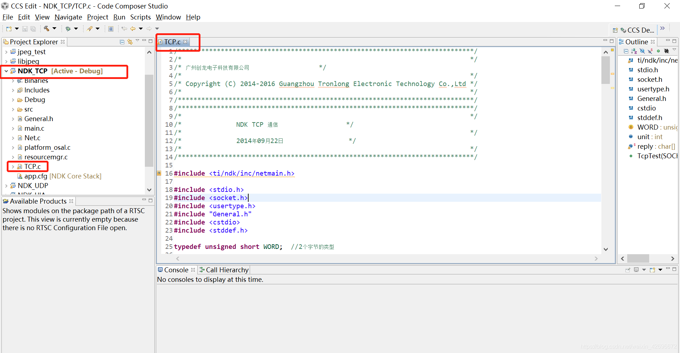Switch to the CCS Debug perspective
Image resolution: width=680 pixels, height=353 pixels.
[637, 30]
